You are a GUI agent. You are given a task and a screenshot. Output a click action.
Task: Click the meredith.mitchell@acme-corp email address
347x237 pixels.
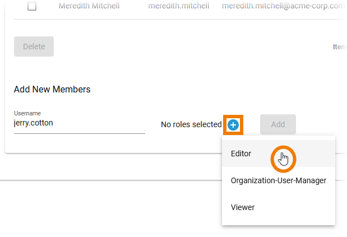click(x=283, y=6)
